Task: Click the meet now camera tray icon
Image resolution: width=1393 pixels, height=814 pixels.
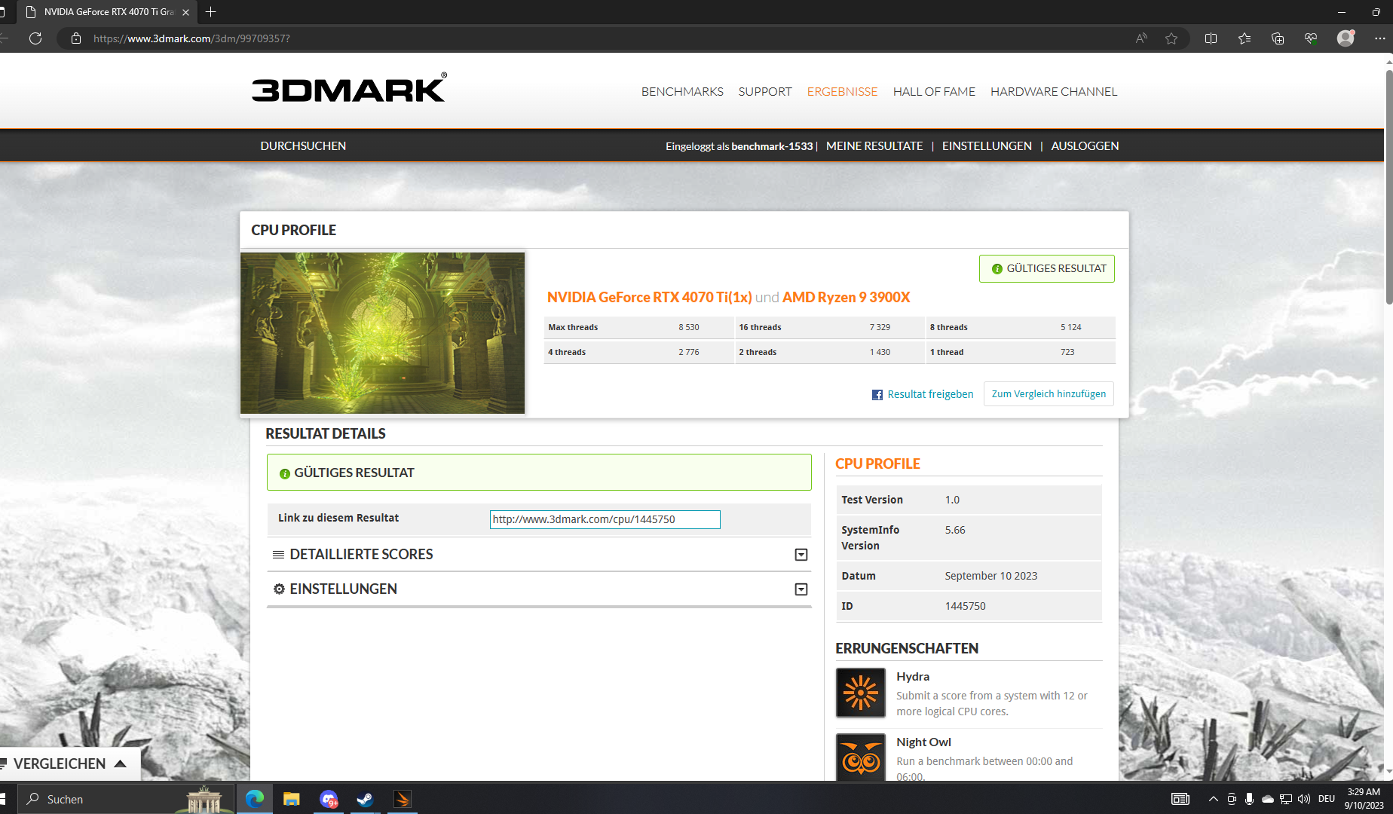Action: (x=1232, y=799)
